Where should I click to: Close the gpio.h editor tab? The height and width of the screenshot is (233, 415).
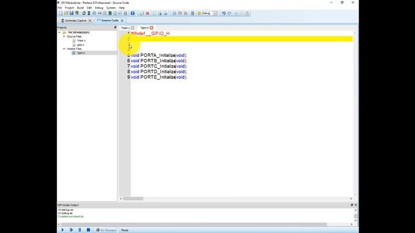pyautogui.click(x=151, y=28)
